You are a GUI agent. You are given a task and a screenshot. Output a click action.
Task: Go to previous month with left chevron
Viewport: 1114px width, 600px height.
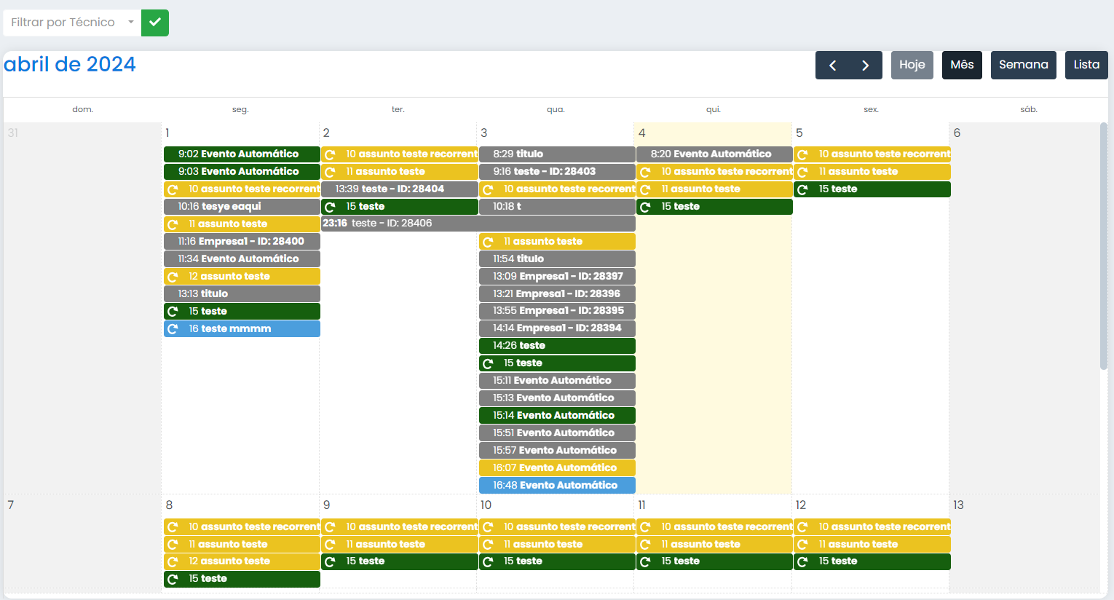[832, 65]
